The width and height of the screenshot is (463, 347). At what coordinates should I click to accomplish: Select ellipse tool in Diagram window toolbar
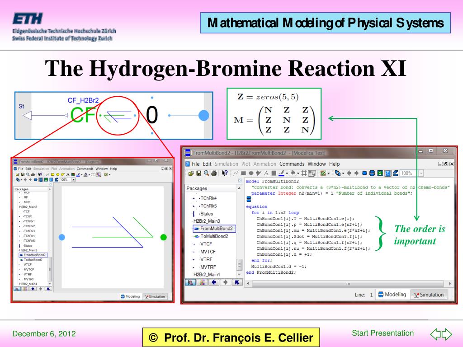click(x=57, y=174)
